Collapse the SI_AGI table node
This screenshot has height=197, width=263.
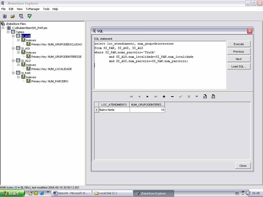(13, 48)
